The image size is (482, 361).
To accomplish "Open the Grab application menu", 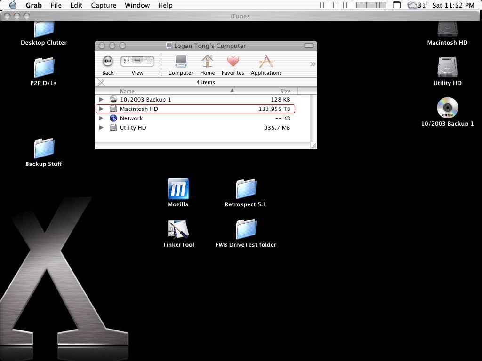I will 34,5.
